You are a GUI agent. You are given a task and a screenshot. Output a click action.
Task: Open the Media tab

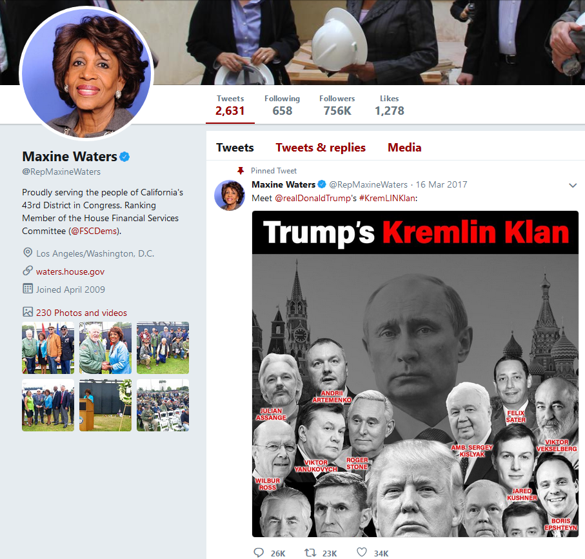(x=404, y=148)
